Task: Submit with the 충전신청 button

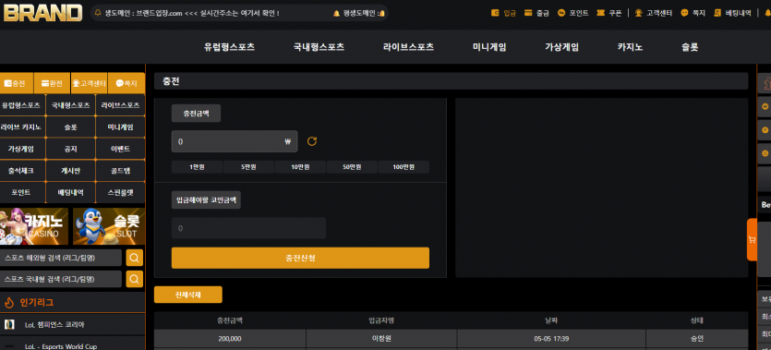Action: (300, 258)
